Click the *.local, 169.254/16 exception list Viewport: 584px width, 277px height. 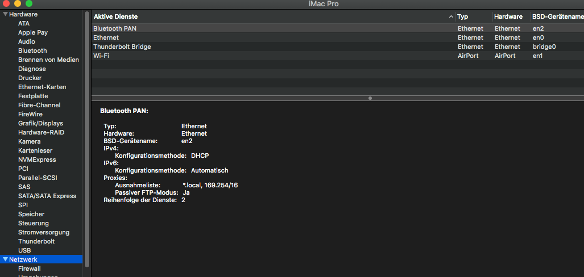(x=210, y=185)
